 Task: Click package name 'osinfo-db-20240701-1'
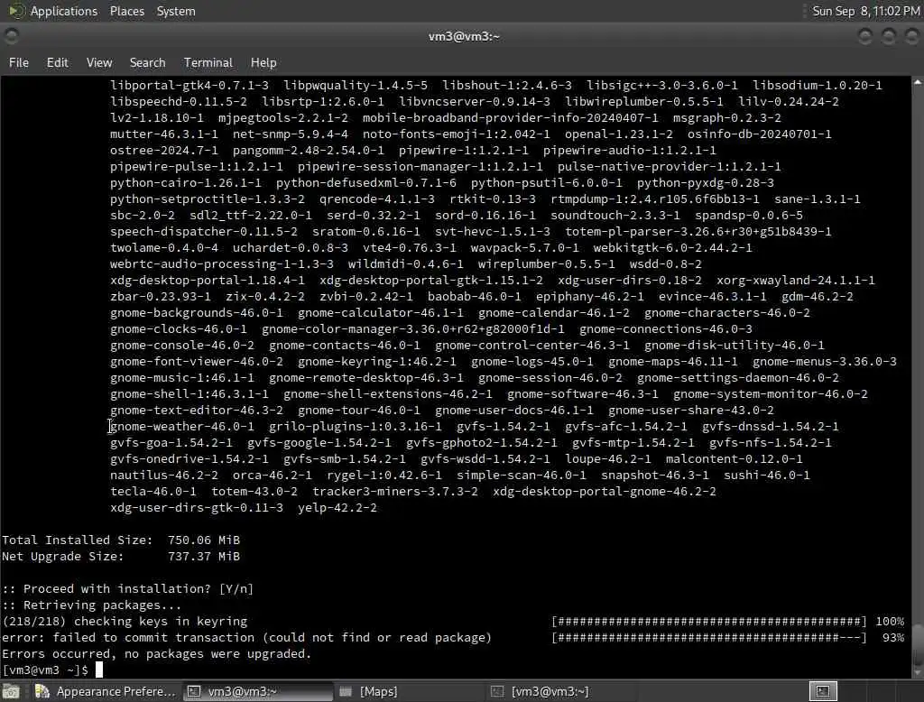[x=759, y=134]
